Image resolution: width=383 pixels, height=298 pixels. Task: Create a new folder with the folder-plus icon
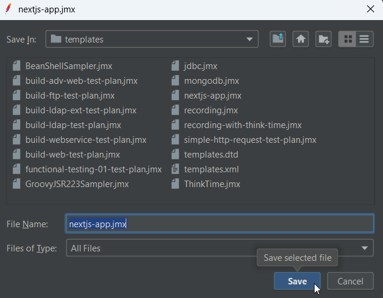pyautogui.click(x=323, y=39)
